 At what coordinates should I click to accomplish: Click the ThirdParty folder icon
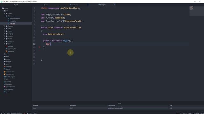[x=7, y=41]
